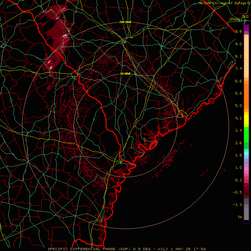Click the "-1.3" legend value
Screen dimensions: 251x251
[x=237, y=205]
